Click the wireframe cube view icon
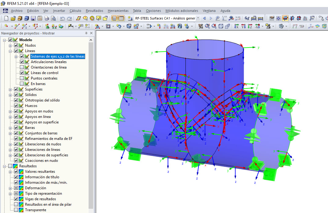Image resolution: width=328 pixels, height=213 pixels. (x=221, y=26)
